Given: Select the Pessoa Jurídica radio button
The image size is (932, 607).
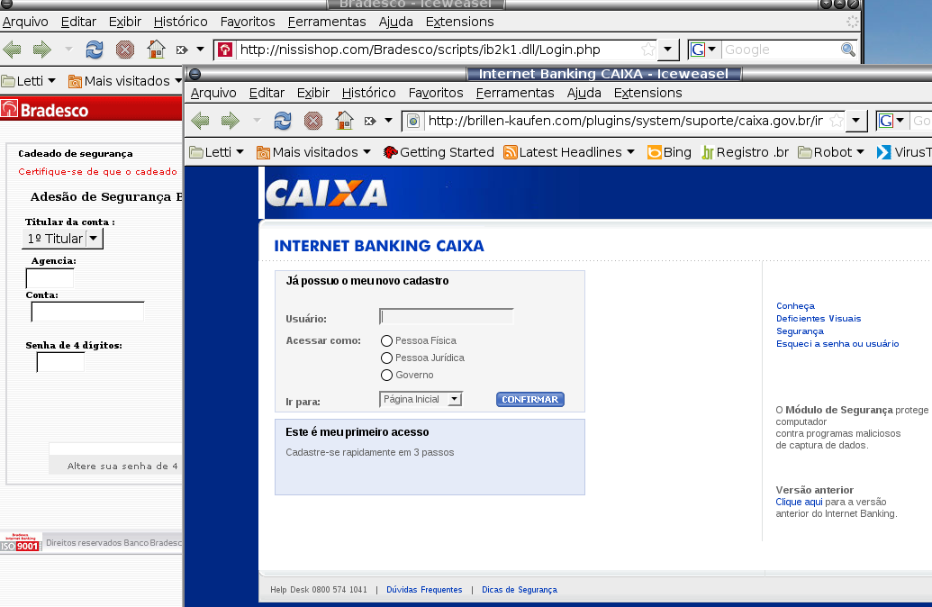Looking at the screenshot, I should pyautogui.click(x=386, y=358).
